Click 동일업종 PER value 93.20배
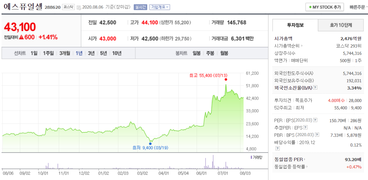368x180 pixels. pyautogui.click(x=353, y=159)
